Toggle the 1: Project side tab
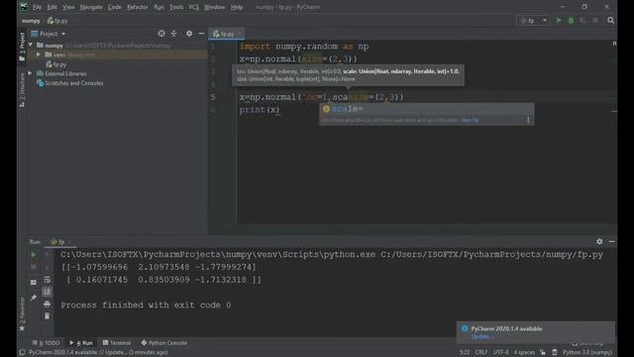This screenshot has height=357, width=634. coord(22,47)
